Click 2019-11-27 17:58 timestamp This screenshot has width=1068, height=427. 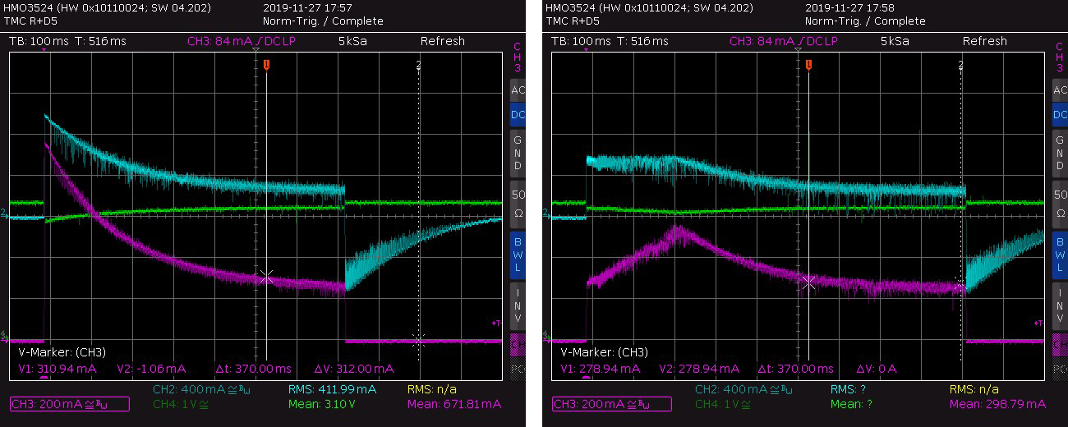point(849,7)
